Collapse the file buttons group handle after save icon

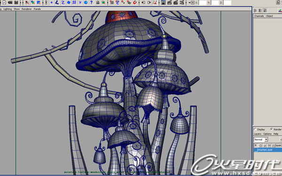[21, 2]
